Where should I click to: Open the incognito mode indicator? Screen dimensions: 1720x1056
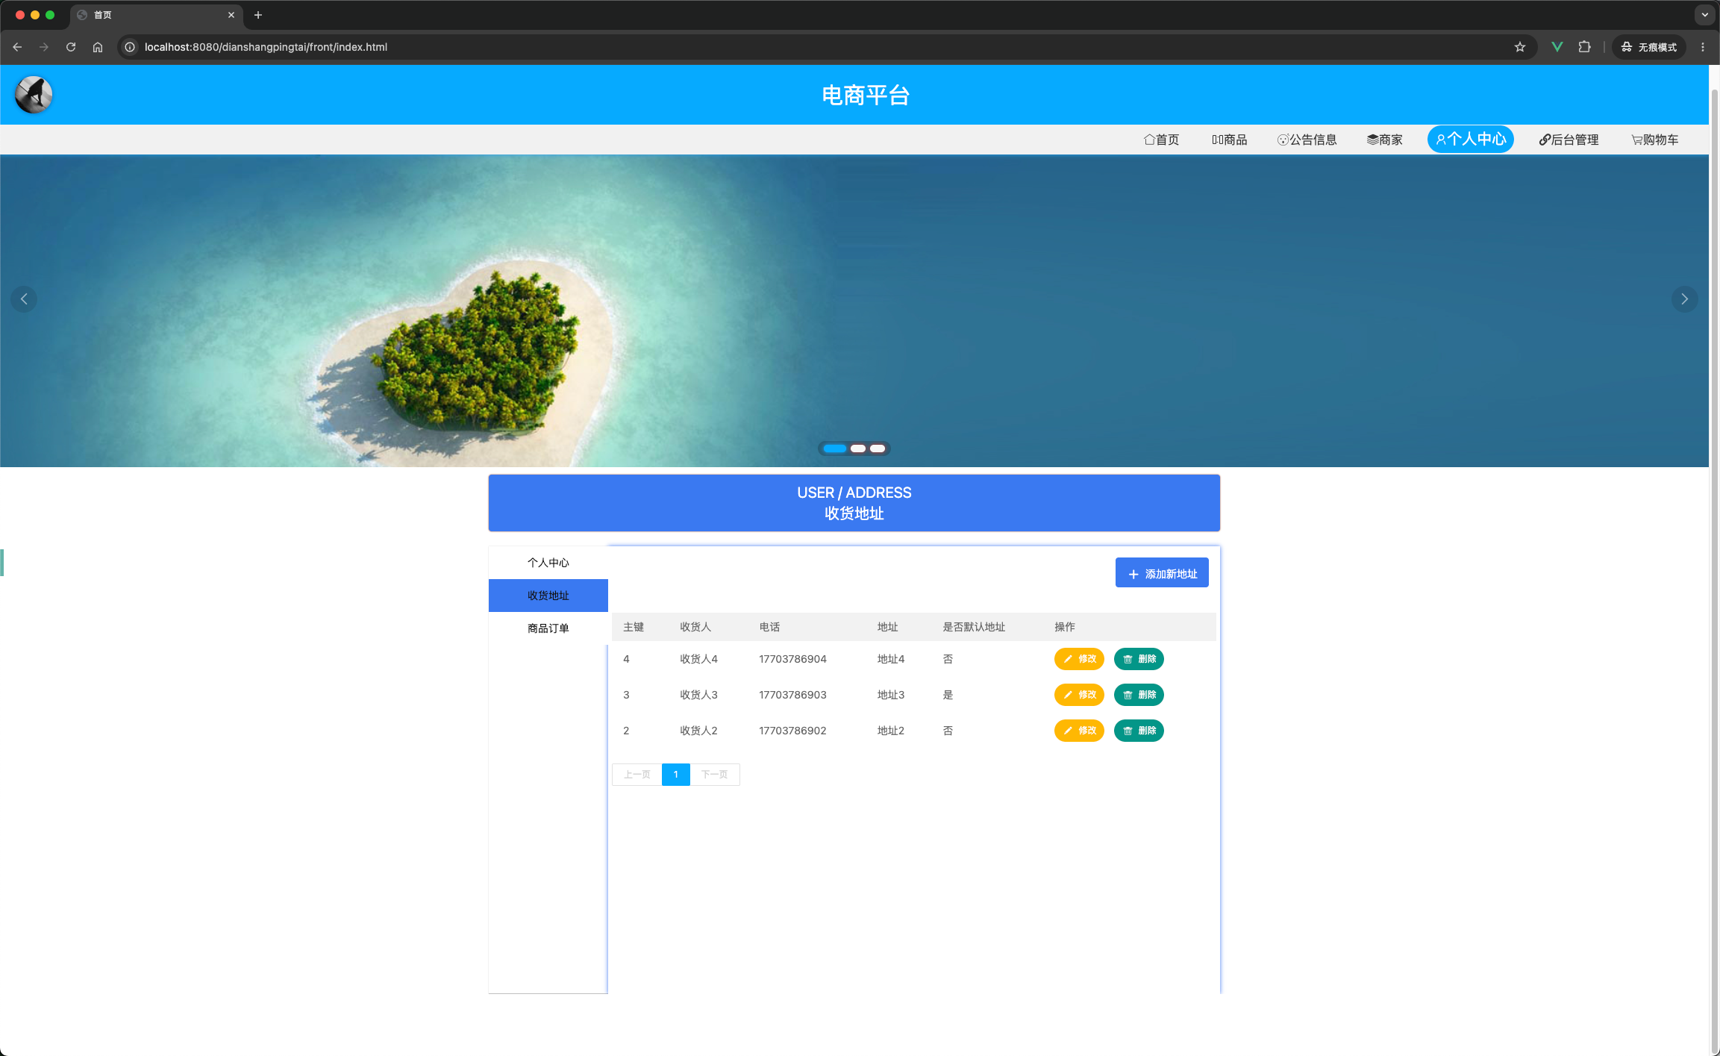click(1649, 47)
